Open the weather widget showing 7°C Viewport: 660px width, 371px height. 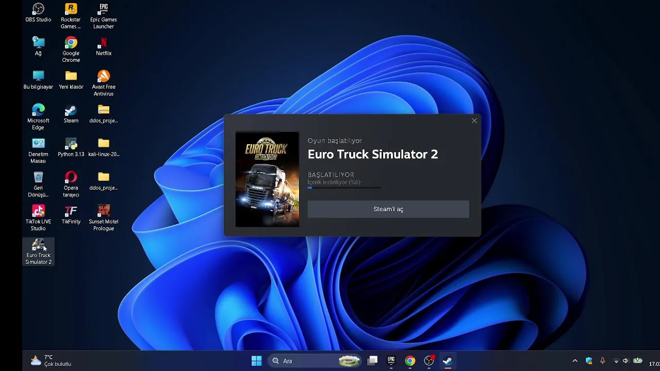[51, 361]
